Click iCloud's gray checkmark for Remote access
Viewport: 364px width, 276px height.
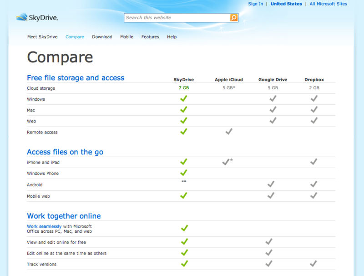coord(229,132)
